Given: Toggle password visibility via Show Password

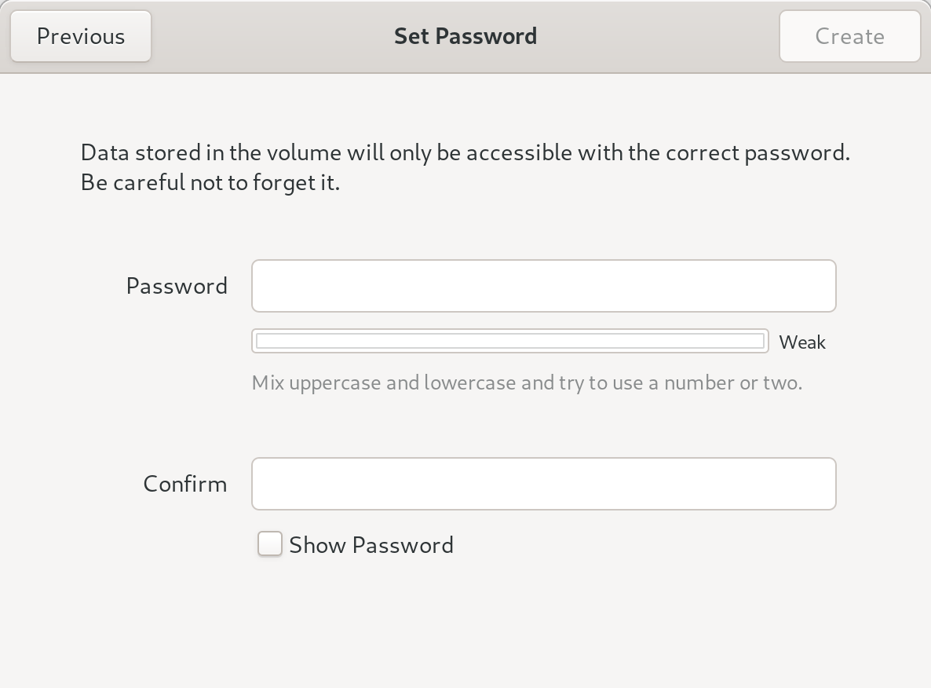Looking at the screenshot, I should click(269, 543).
